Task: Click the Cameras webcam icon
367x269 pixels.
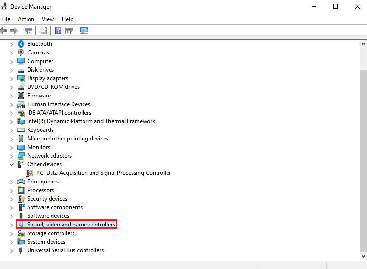Action: coord(21,53)
